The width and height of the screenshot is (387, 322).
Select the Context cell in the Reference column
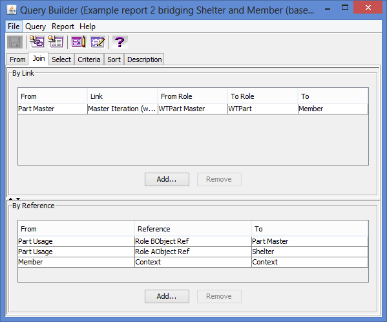point(193,262)
